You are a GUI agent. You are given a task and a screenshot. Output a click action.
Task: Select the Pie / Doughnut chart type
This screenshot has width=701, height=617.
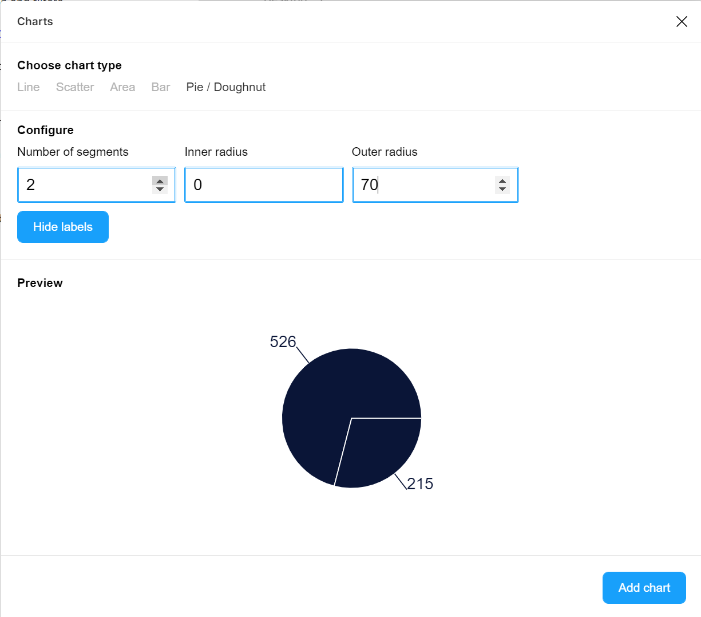pyautogui.click(x=226, y=87)
